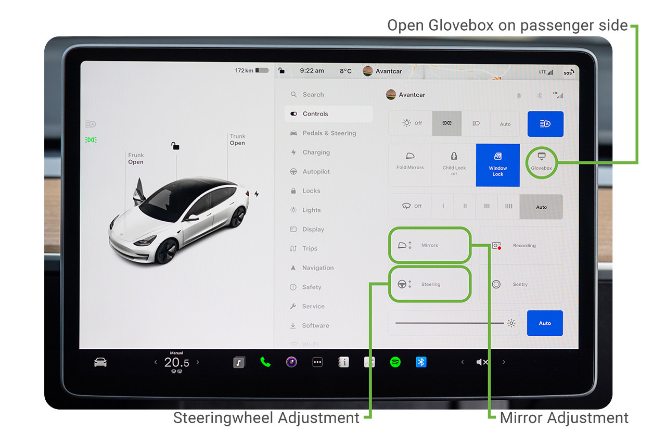The image size is (666, 444).
Task: Turn wipers Off
Action: point(412,206)
